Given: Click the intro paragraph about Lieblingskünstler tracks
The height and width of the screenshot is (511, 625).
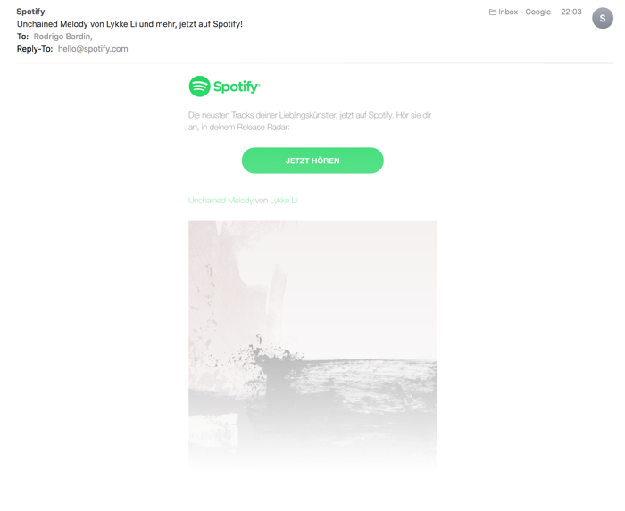Looking at the screenshot, I should click(x=310, y=121).
